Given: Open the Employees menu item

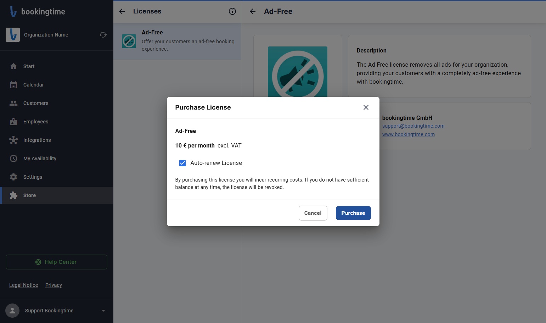Looking at the screenshot, I should tap(57, 122).
